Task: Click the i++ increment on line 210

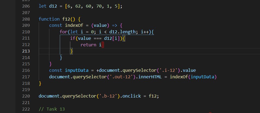Action: [x=145, y=32]
